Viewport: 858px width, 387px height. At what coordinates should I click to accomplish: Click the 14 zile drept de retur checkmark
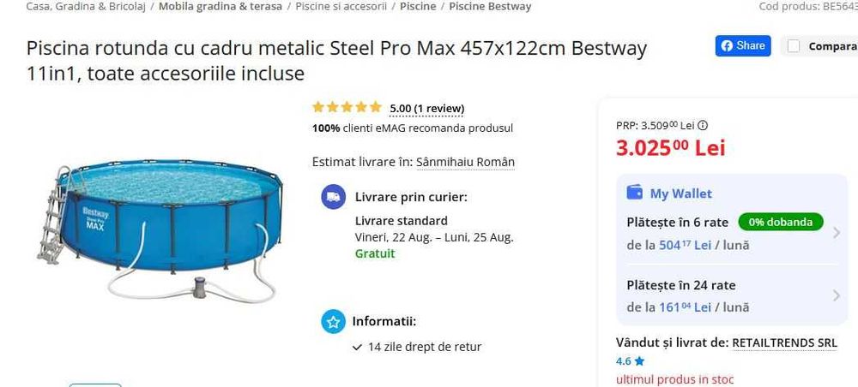pyautogui.click(x=358, y=348)
